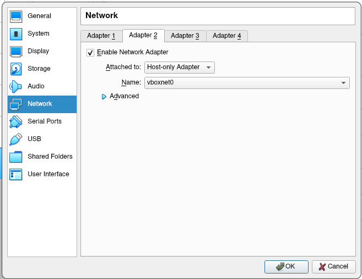Click the 'Attached to:' label
Image resolution: width=362 pixels, height=279 pixels.
pyautogui.click(x=123, y=67)
